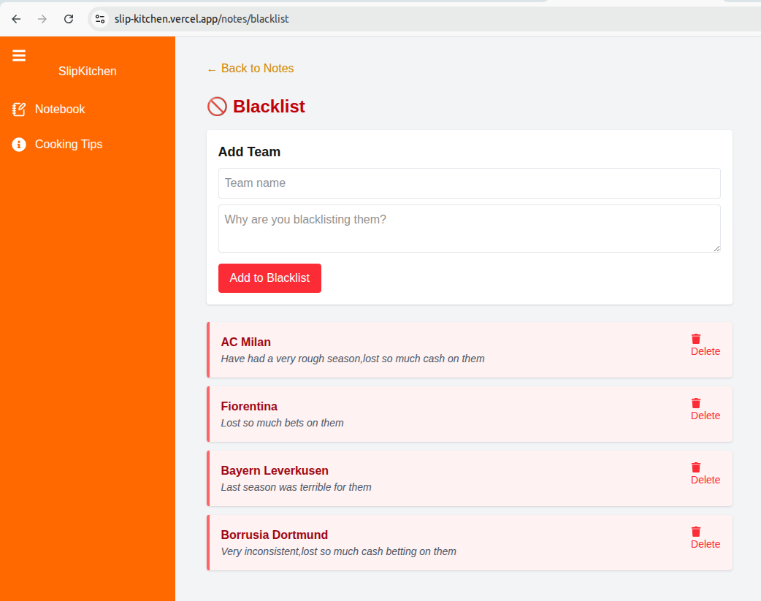Image resolution: width=761 pixels, height=601 pixels.
Task: Click the Add to Blacklist button
Action: click(269, 278)
